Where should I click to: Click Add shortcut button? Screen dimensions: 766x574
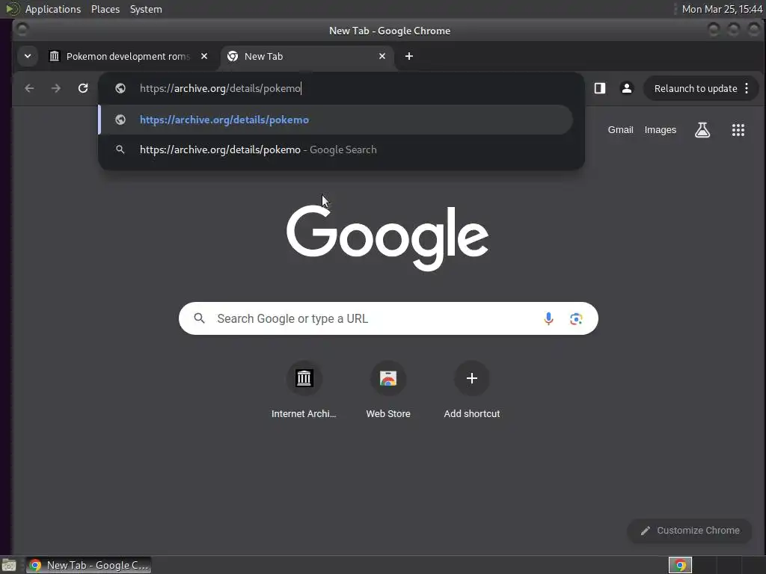(x=472, y=390)
